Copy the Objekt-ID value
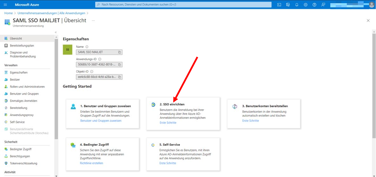Viewport: 376px width, 177px height. [x=120, y=77]
